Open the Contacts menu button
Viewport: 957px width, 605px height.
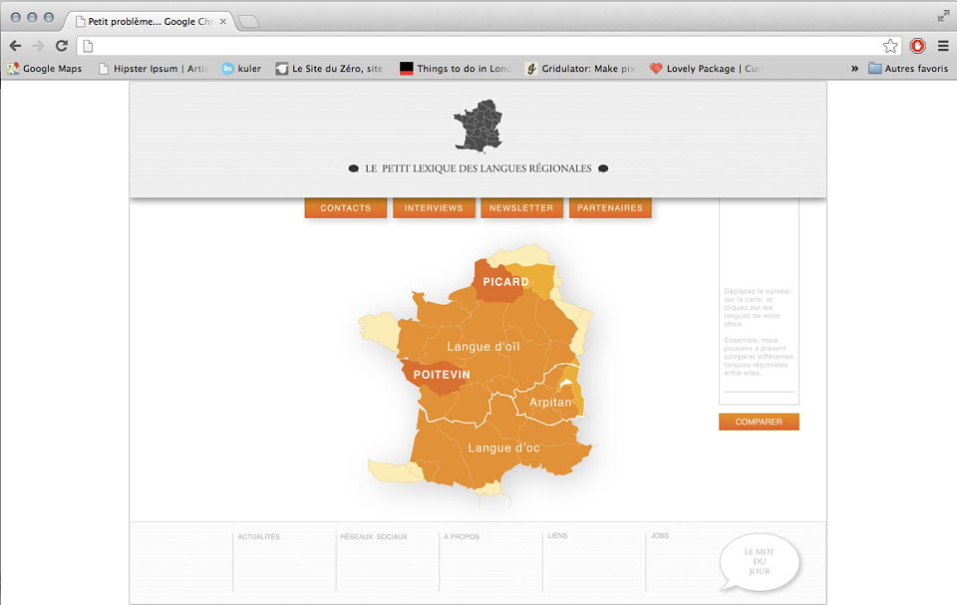[x=346, y=207]
